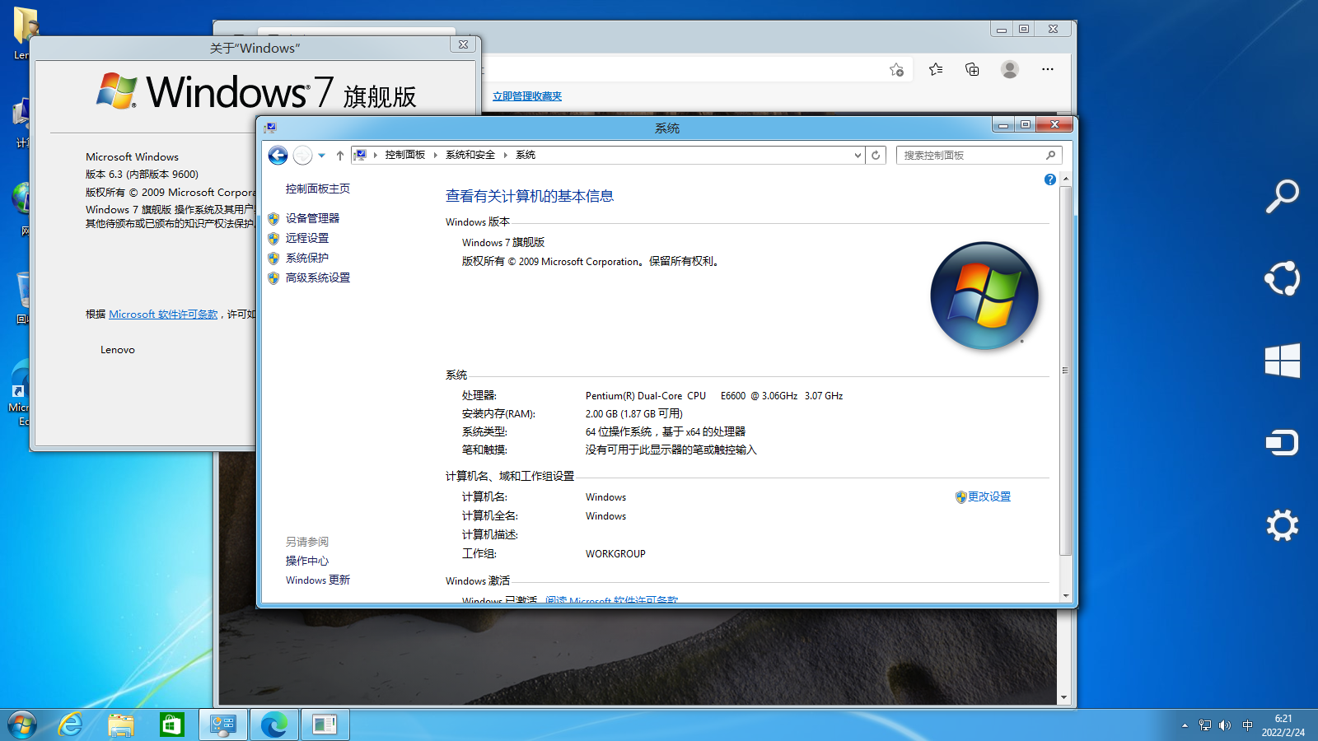Click add to favorites star icon in Edge
Viewport: 1318px width, 741px height.
coord(896,70)
